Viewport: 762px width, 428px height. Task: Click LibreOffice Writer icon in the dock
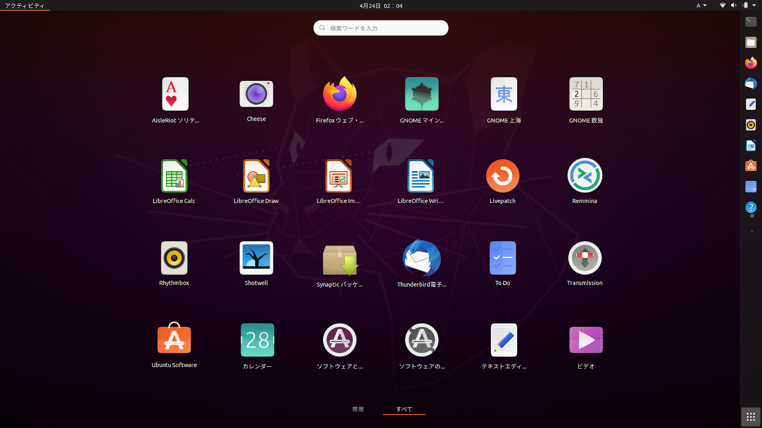[x=751, y=146]
